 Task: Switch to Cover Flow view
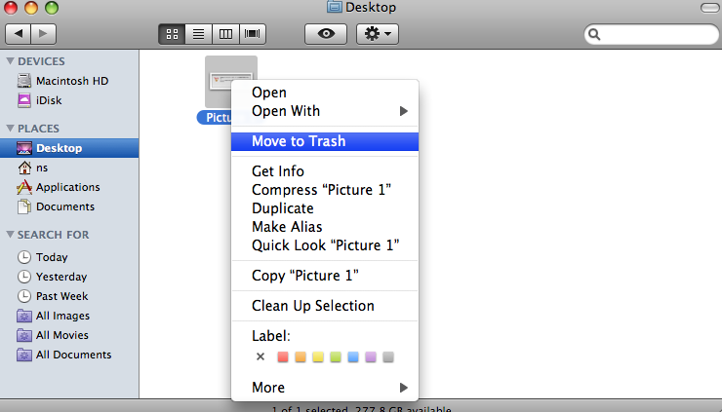click(253, 34)
